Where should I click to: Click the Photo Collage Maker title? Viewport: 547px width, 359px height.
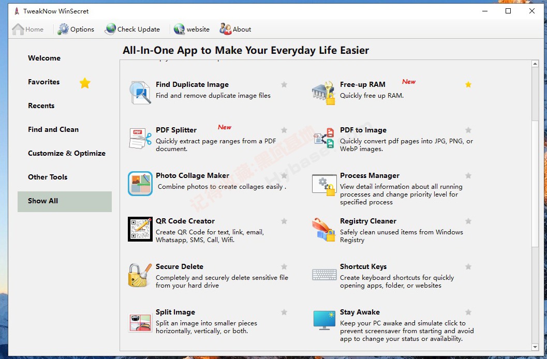[193, 176]
